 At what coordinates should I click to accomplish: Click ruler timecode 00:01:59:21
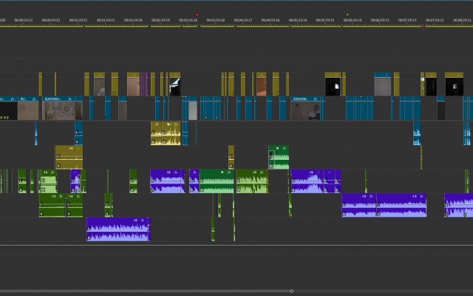[106, 20]
